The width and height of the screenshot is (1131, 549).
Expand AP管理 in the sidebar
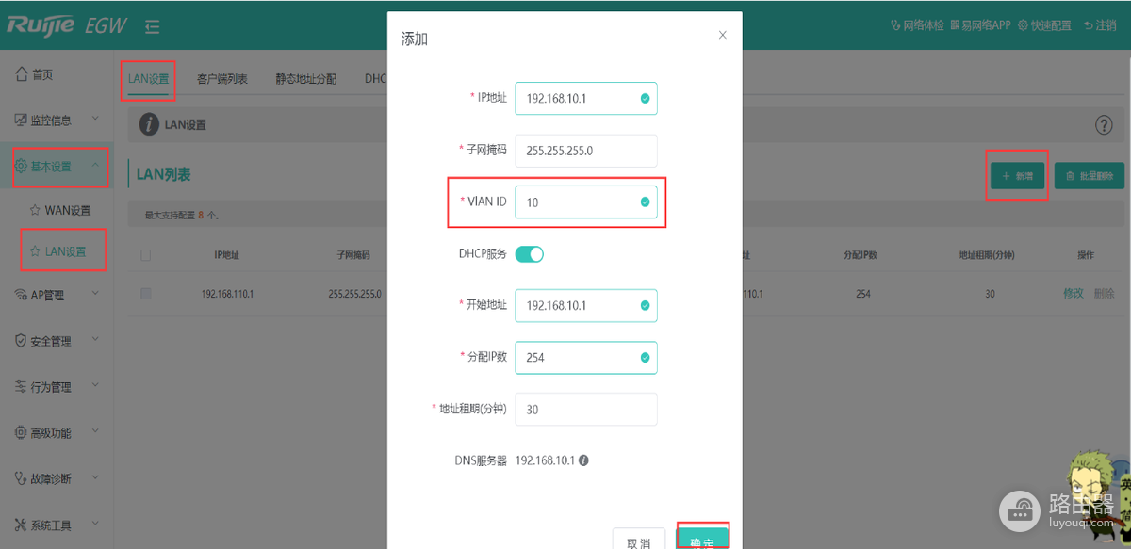(x=57, y=295)
